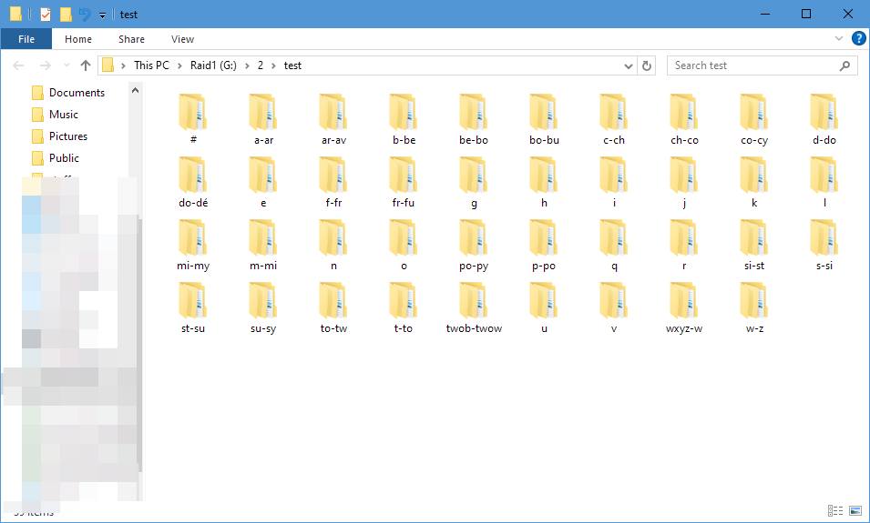
Task: Open the 'wxyz-w' folder
Action: click(684, 307)
